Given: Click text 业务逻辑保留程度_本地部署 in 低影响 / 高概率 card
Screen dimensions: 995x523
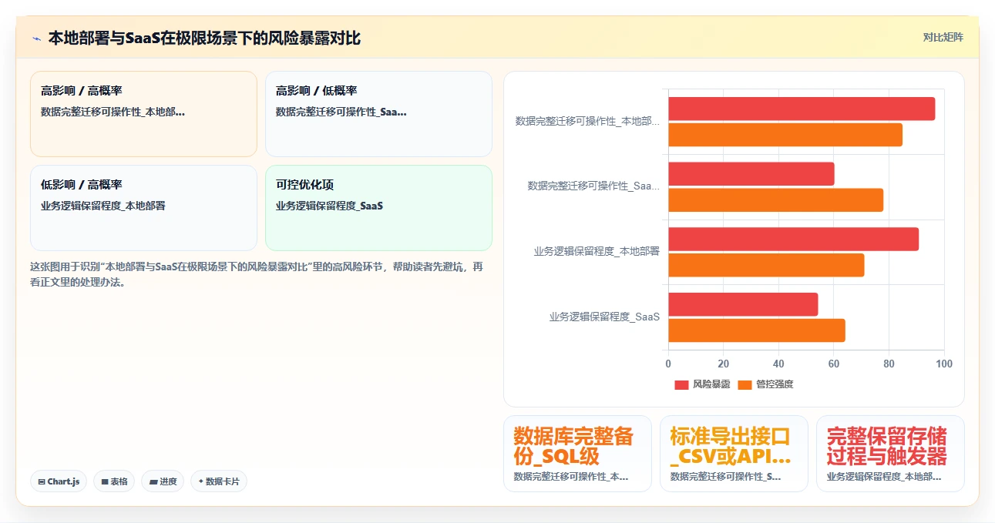Looking at the screenshot, I should pos(103,206).
